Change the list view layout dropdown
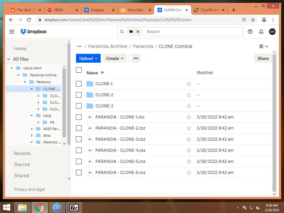 (x=263, y=46)
